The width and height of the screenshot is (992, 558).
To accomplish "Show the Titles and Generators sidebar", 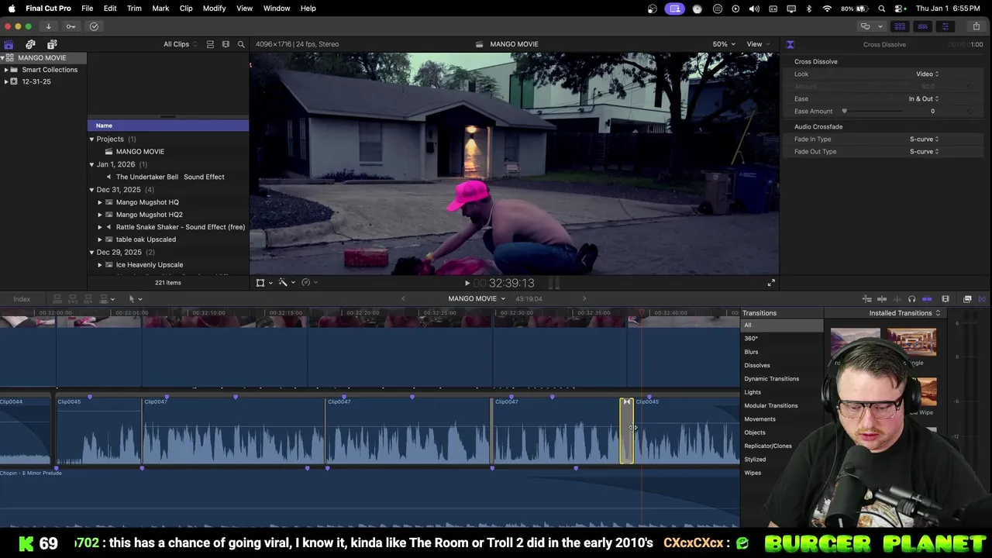I will pyautogui.click(x=52, y=44).
